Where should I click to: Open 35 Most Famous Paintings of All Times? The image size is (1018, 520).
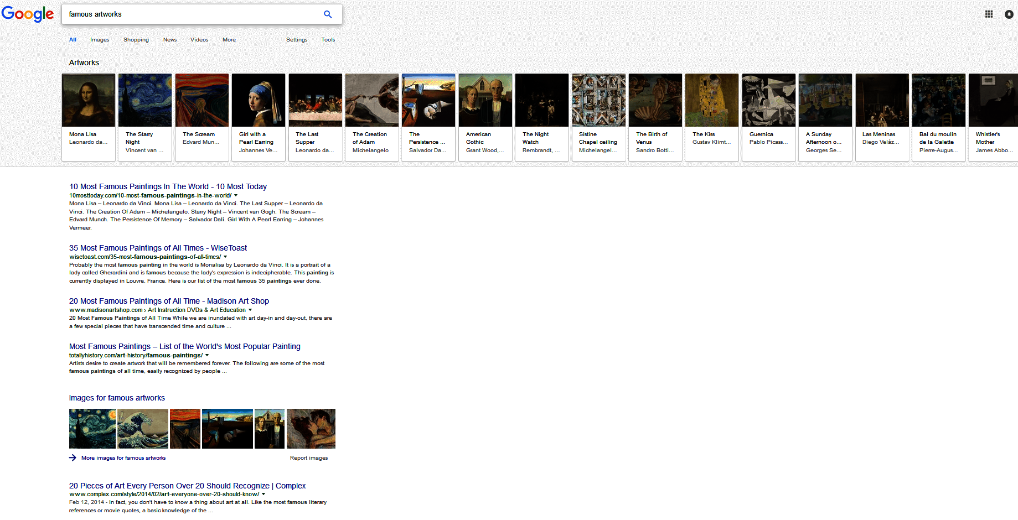[x=158, y=247]
